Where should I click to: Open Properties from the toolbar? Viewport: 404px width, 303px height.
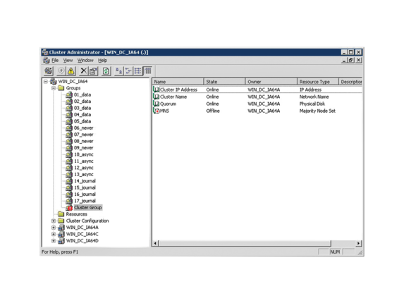93,70
